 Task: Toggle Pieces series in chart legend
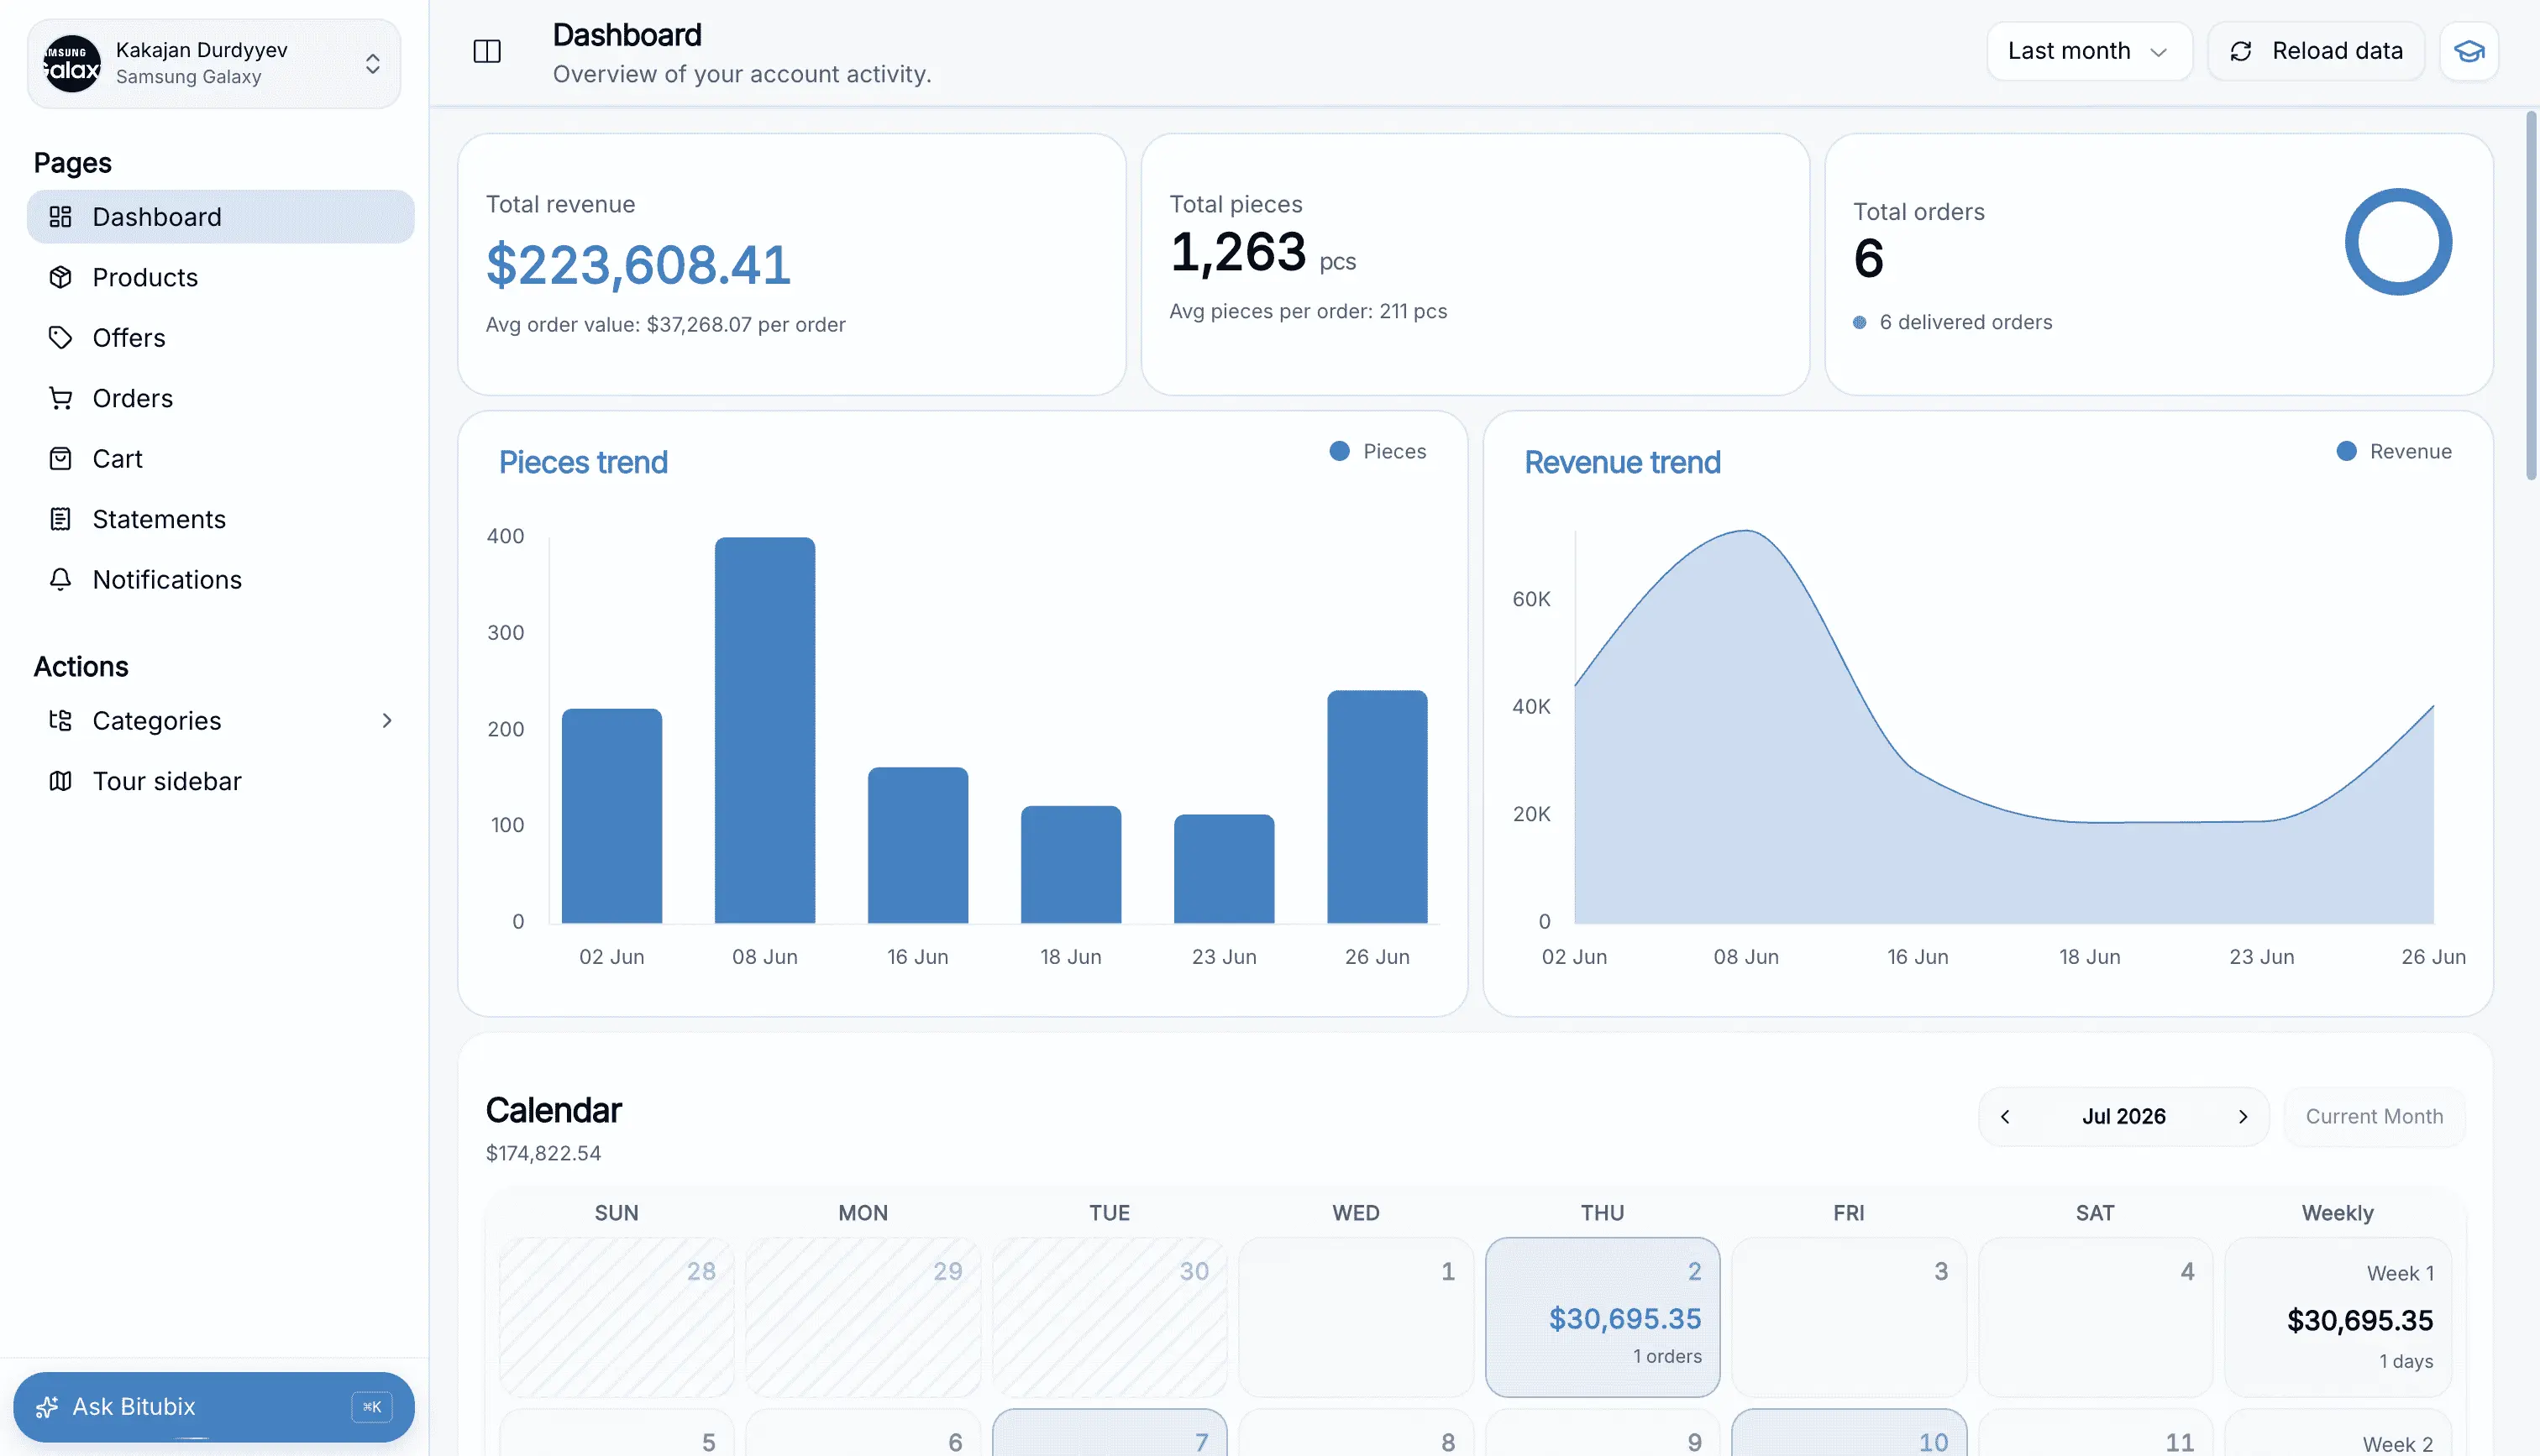[1378, 451]
